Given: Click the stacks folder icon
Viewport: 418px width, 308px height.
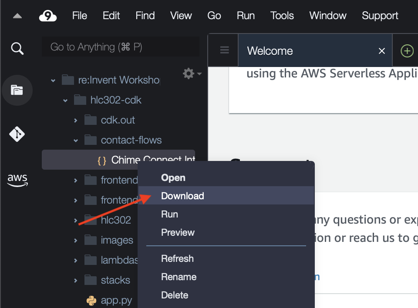Looking at the screenshot, I should click(x=91, y=280).
